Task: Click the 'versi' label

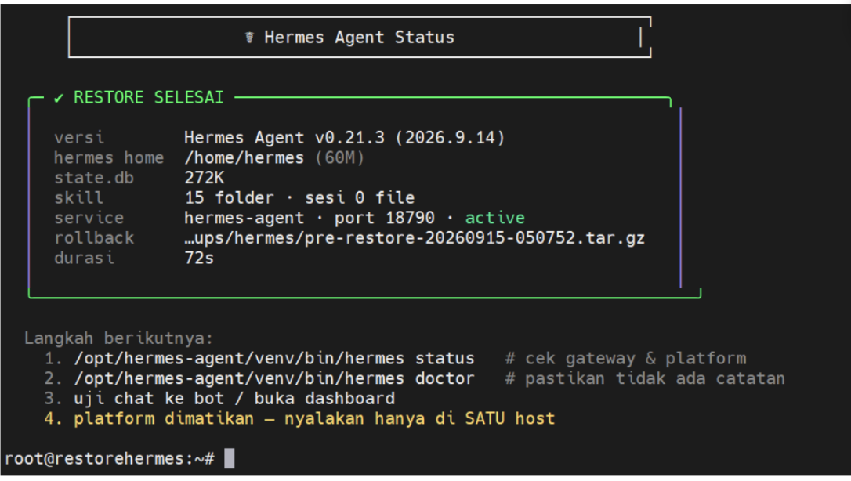Action: [x=78, y=138]
